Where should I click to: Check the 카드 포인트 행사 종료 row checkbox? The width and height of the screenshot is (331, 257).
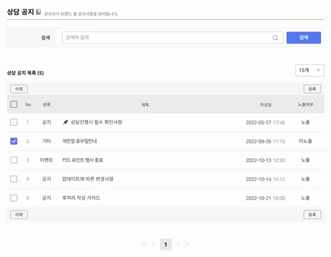coord(14,160)
